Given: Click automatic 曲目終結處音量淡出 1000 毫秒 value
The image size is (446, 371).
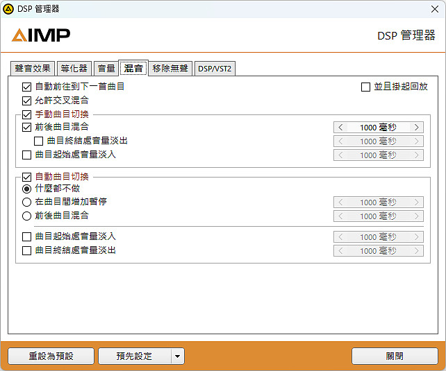Looking at the screenshot, I should [379, 250].
